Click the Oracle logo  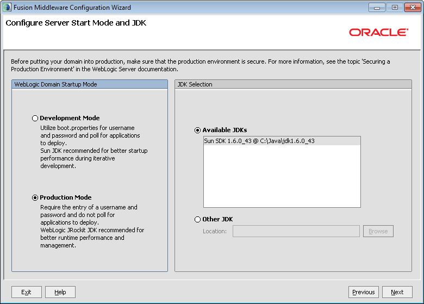(378, 33)
